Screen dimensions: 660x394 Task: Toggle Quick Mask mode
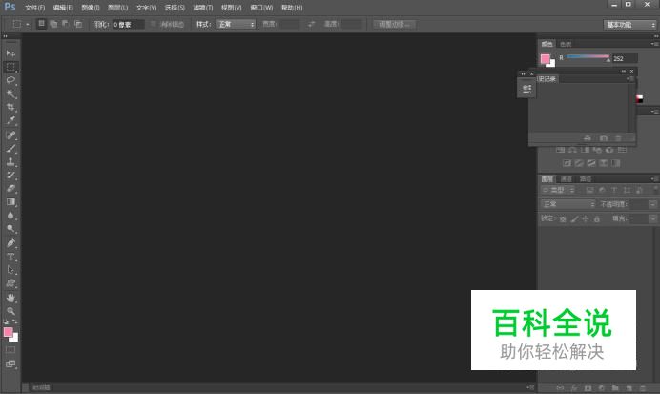click(10, 350)
